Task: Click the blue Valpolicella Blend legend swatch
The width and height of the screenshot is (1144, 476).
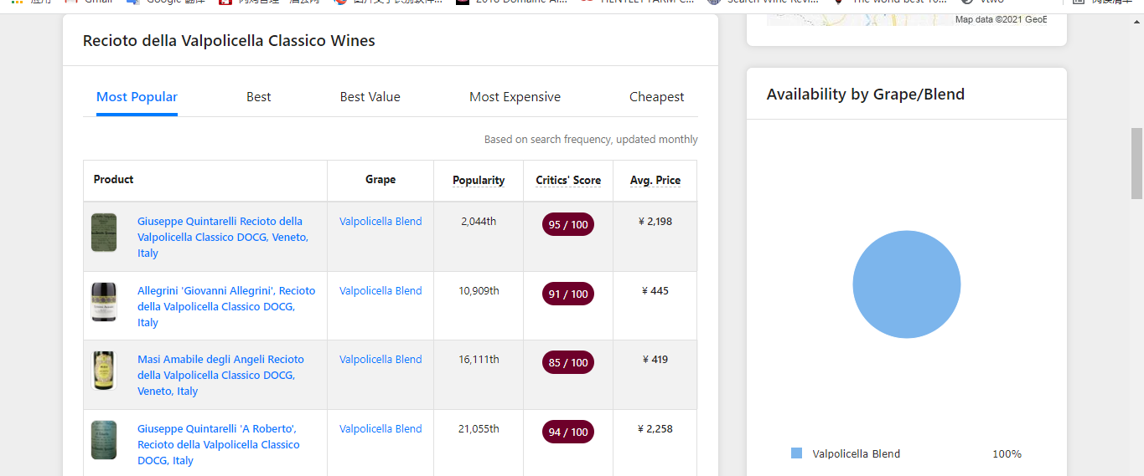Action: (796, 453)
